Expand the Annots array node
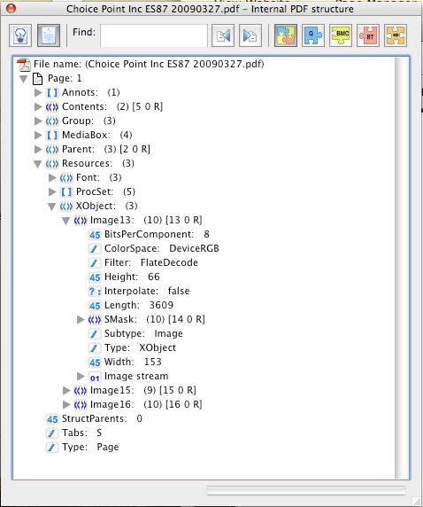This screenshot has height=507, width=423. tap(38, 92)
